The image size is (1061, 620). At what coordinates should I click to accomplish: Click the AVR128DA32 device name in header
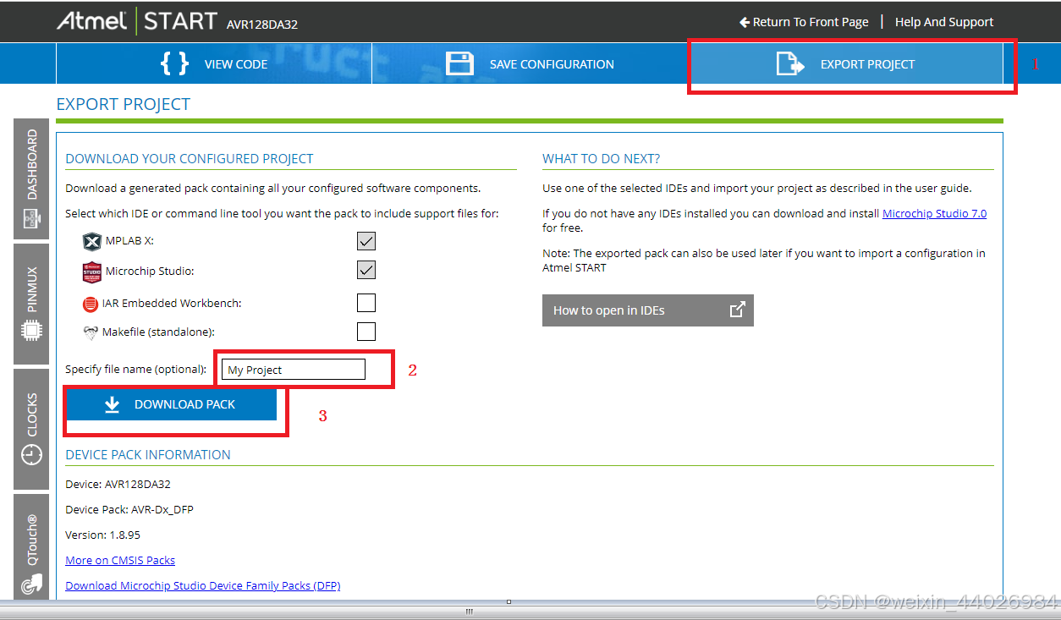tap(261, 25)
